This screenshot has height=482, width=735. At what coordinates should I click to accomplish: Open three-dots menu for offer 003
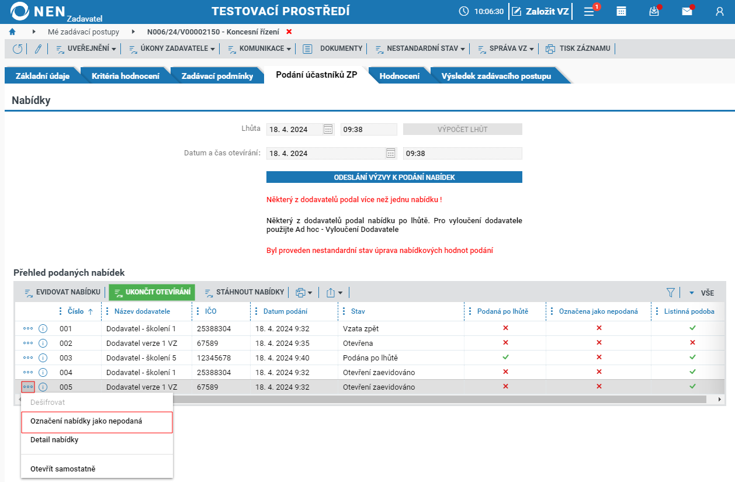tap(28, 358)
